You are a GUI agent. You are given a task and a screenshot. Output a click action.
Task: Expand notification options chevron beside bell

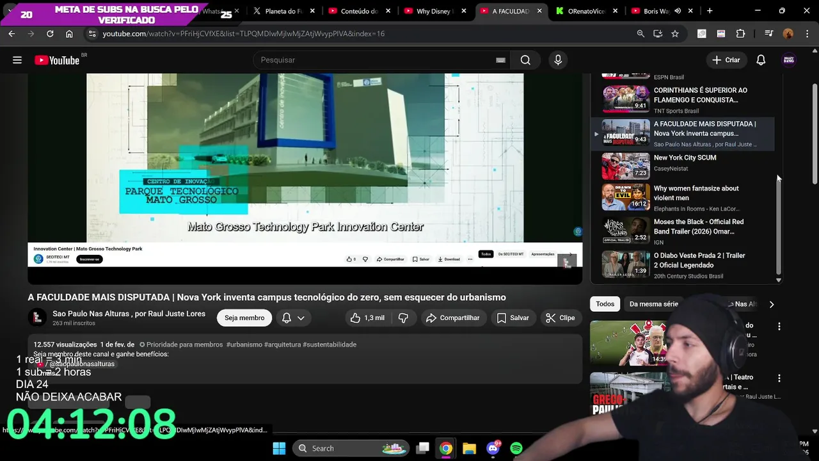tap(301, 318)
